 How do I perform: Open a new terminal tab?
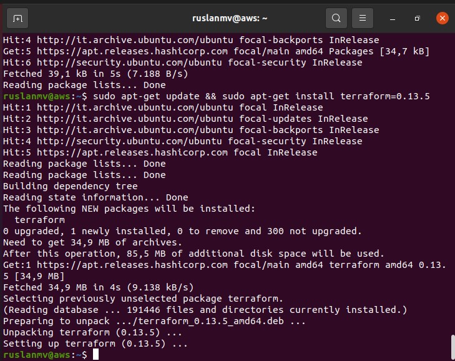[x=17, y=18]
